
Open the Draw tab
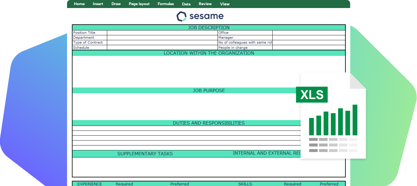click(116, 4)
